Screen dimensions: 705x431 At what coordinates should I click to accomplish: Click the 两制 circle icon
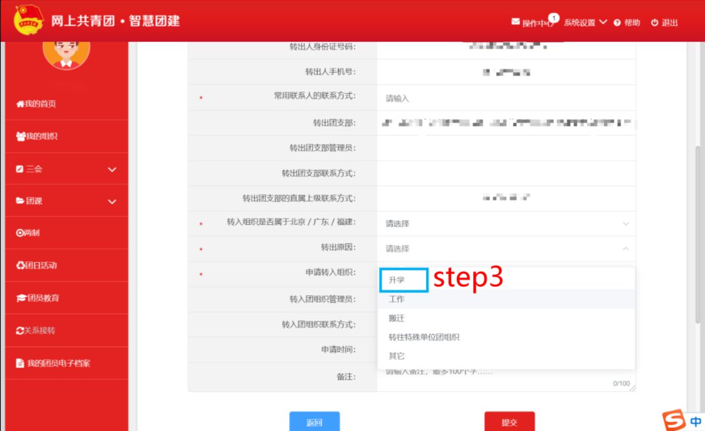point(20,233)
